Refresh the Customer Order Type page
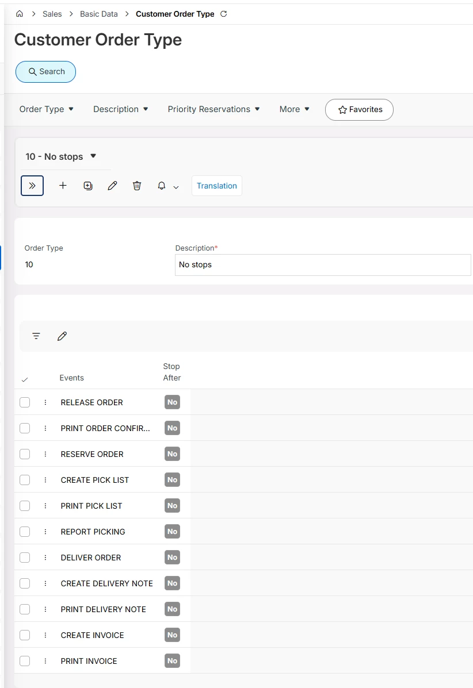Screen dimensions: 473x688 223,14
